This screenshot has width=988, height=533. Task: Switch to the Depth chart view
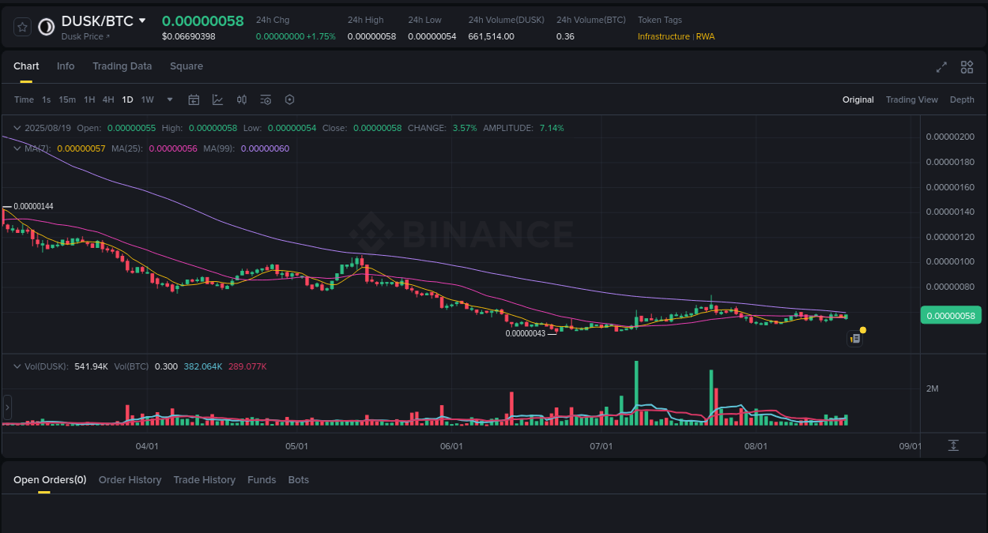click(x=962, y=99)
